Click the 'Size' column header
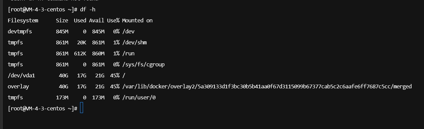Viewport: 424px width, 129px height. [62, 21]
